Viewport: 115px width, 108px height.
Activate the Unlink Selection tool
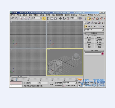[25, 18]
